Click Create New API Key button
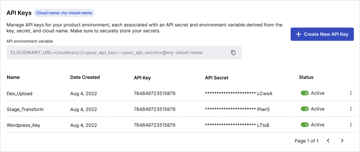 click(x=322, y=34)
